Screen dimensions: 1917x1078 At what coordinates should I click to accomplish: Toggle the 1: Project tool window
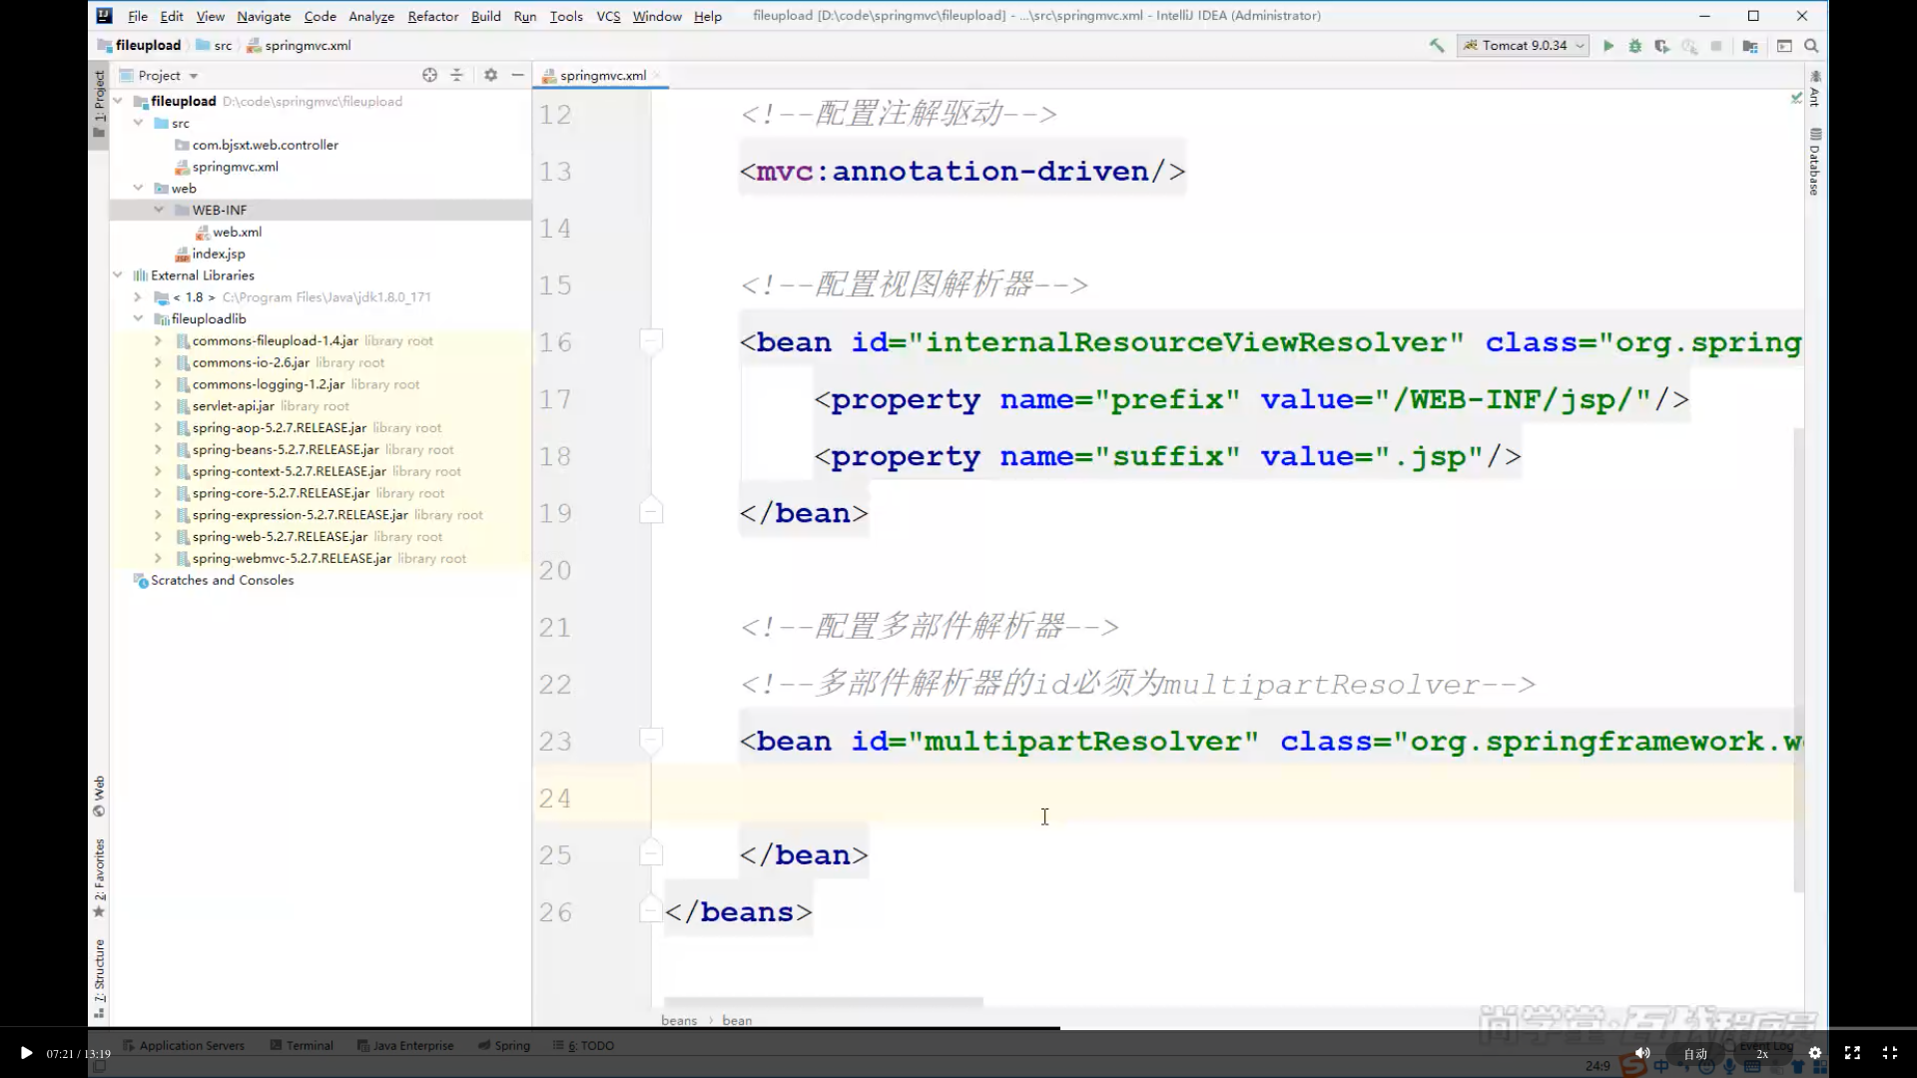pos(99,104)
